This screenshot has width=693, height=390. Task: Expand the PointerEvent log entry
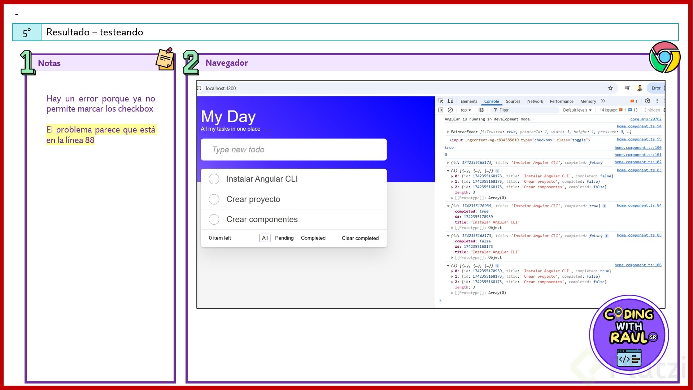(448, 132)
